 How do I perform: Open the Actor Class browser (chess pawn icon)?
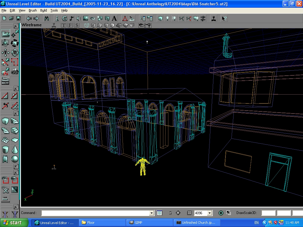tap(57, 18)
